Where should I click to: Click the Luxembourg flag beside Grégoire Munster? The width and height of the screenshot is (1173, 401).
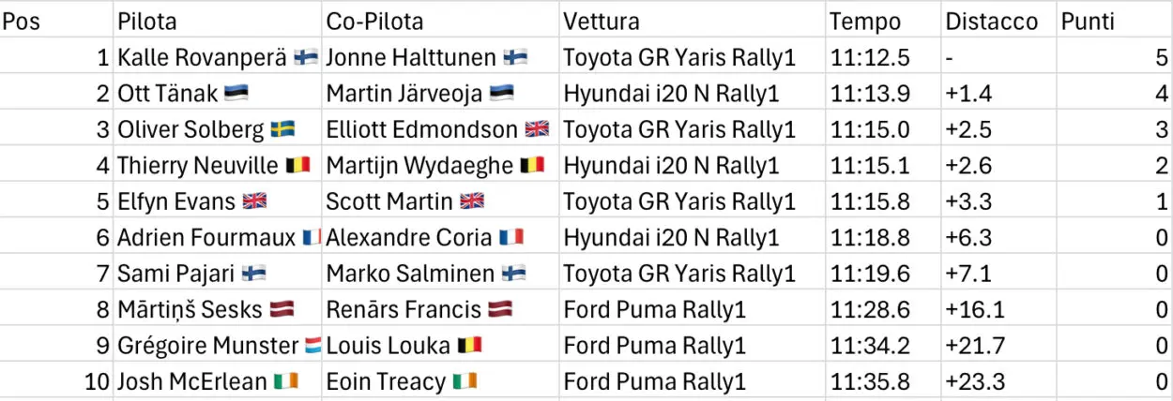312,346
